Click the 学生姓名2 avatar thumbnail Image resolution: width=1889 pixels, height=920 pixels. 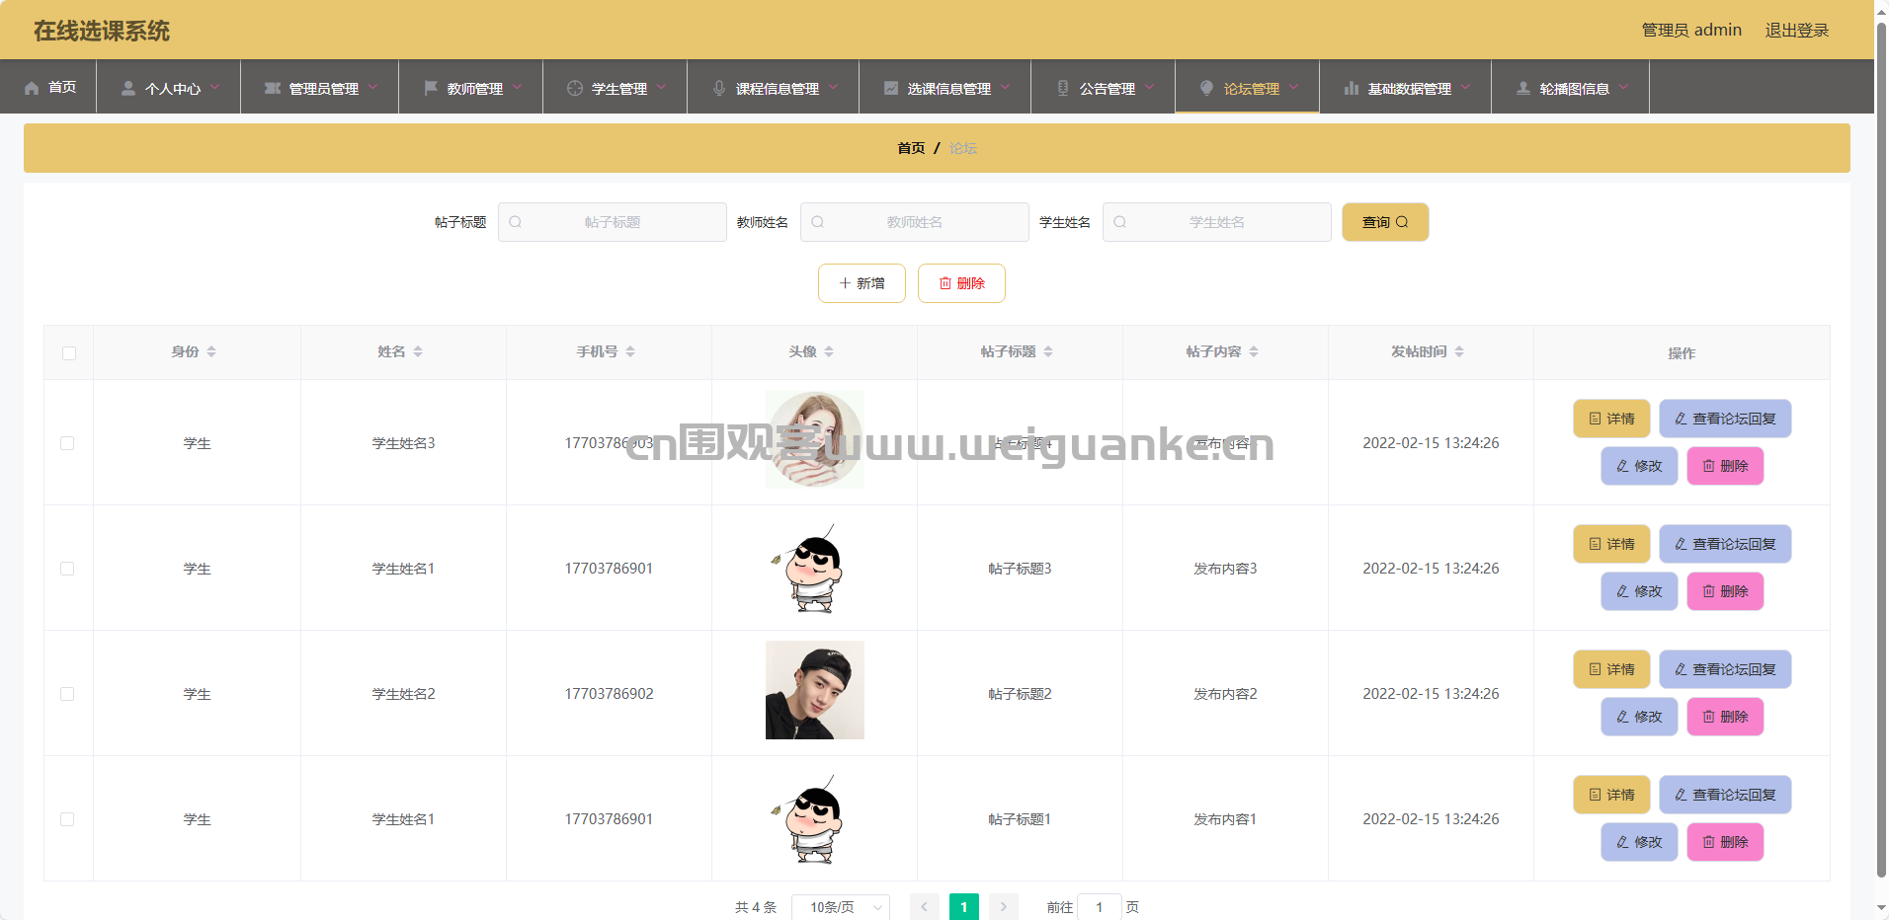[814, 690]
